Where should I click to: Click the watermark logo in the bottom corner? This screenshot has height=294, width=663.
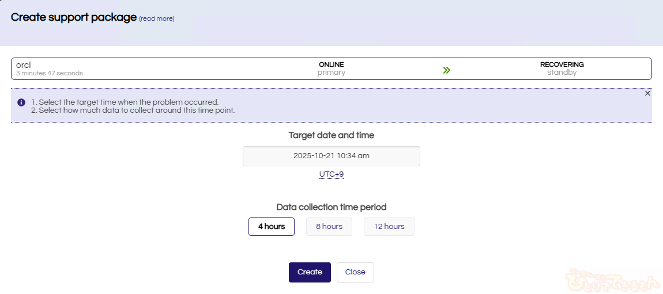(613, 280)
